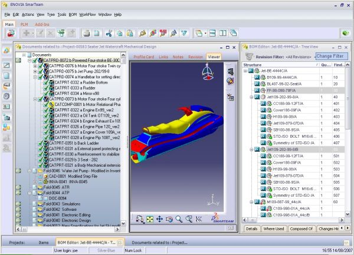The image size is (354, 255).
Task: Click the clock-like icon in the left sidebar
Action: [6, 96]
